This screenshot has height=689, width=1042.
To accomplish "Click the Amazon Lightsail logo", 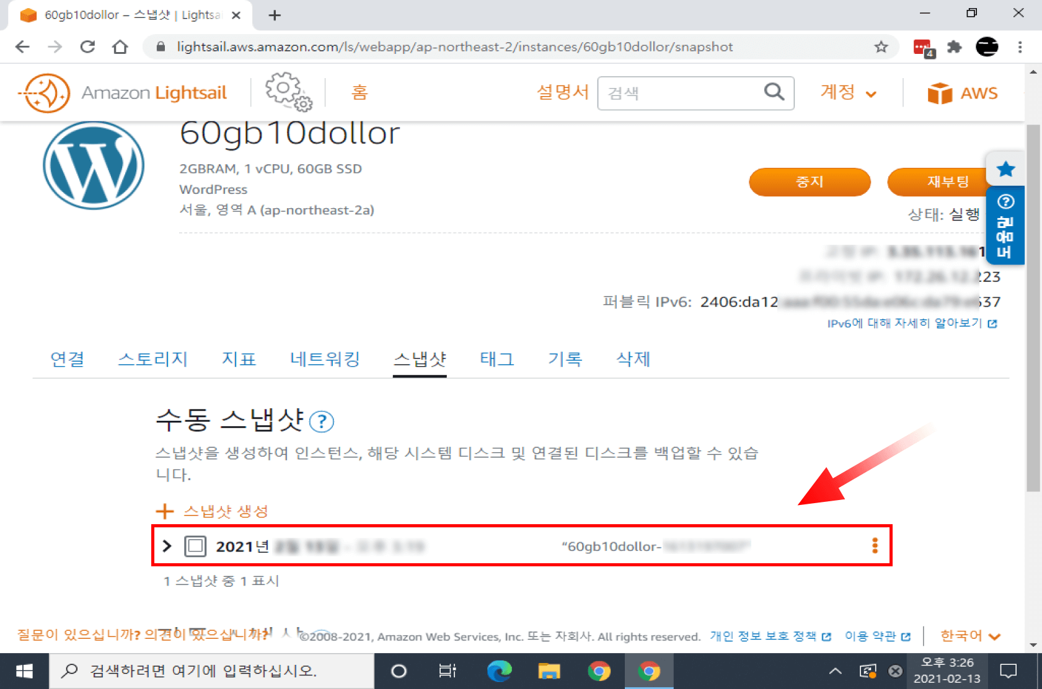I will pyautogui.click(x=123, y=93).
